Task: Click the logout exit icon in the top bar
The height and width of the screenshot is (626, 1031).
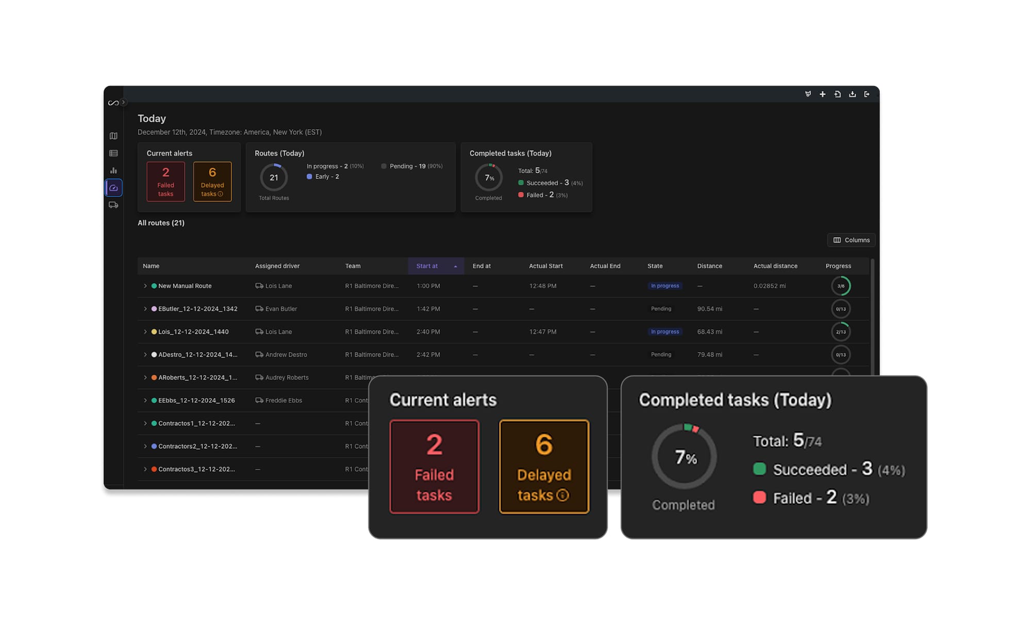Action: 867,94
